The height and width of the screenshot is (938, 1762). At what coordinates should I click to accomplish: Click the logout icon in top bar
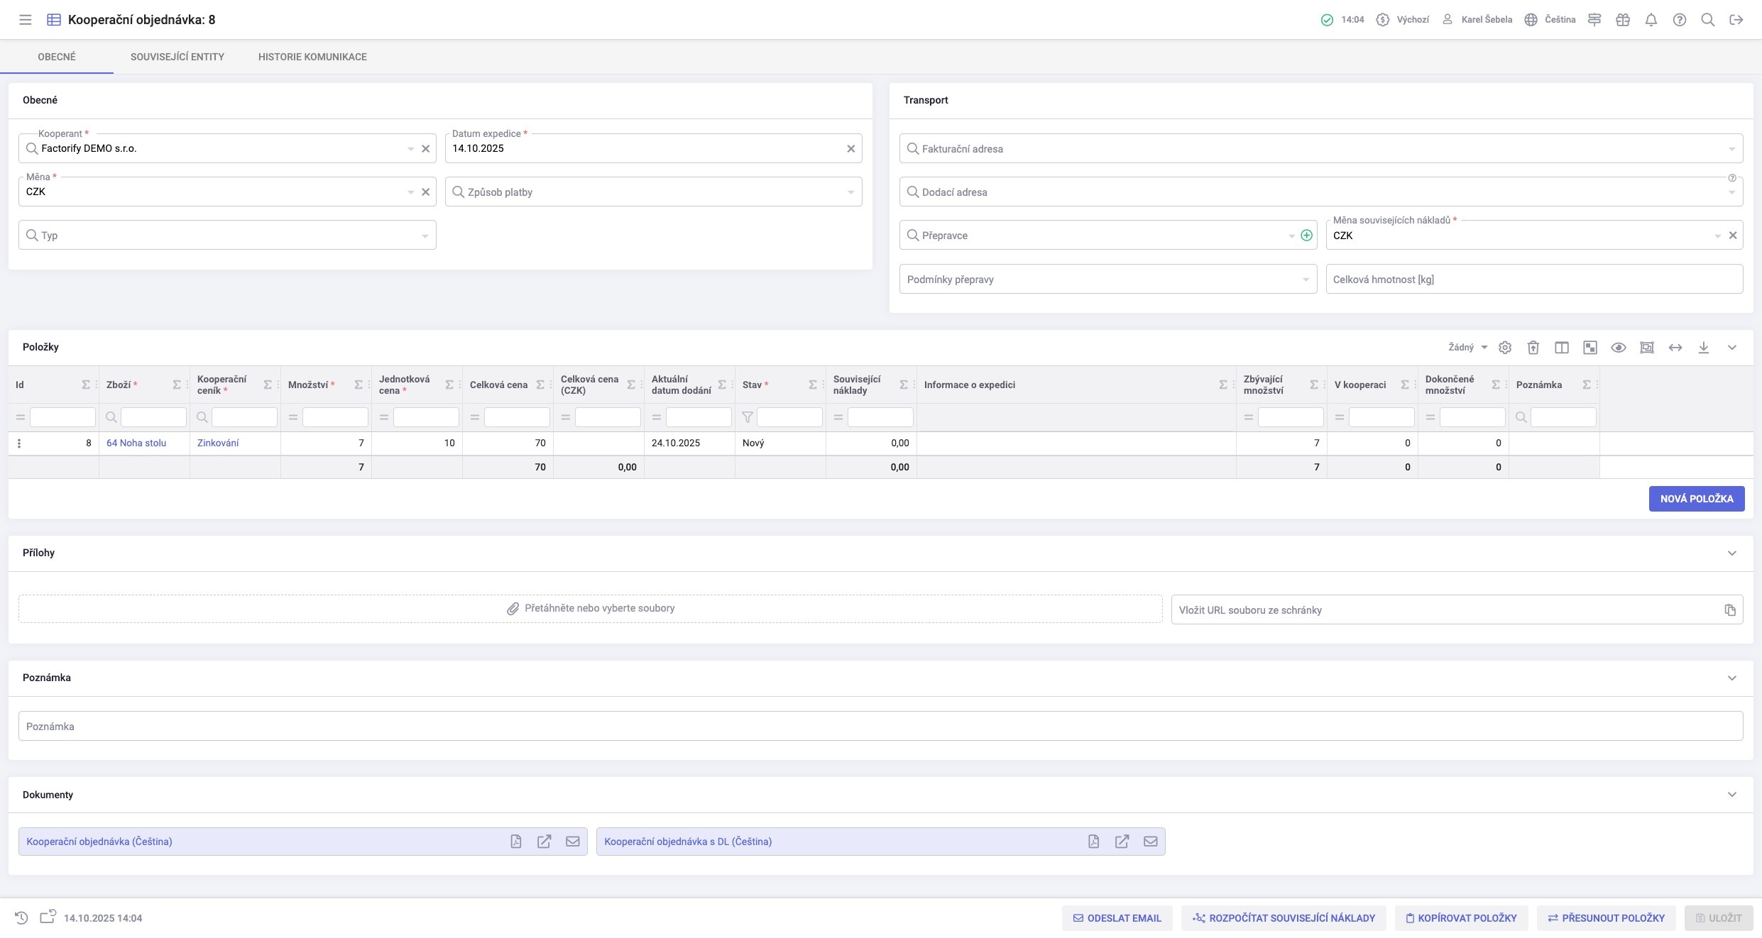pos(1736,20)
